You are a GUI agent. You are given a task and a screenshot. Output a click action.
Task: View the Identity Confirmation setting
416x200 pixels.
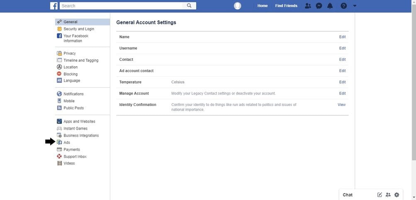point(341,105)
